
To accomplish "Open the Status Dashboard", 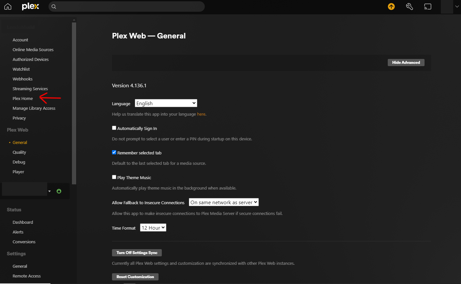I will [23, 222].
